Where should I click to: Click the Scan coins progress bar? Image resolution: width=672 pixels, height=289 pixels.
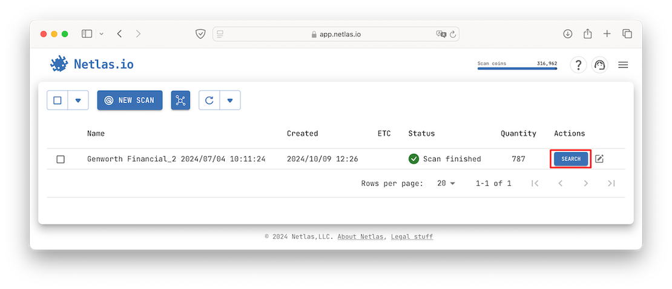[517, 68]
